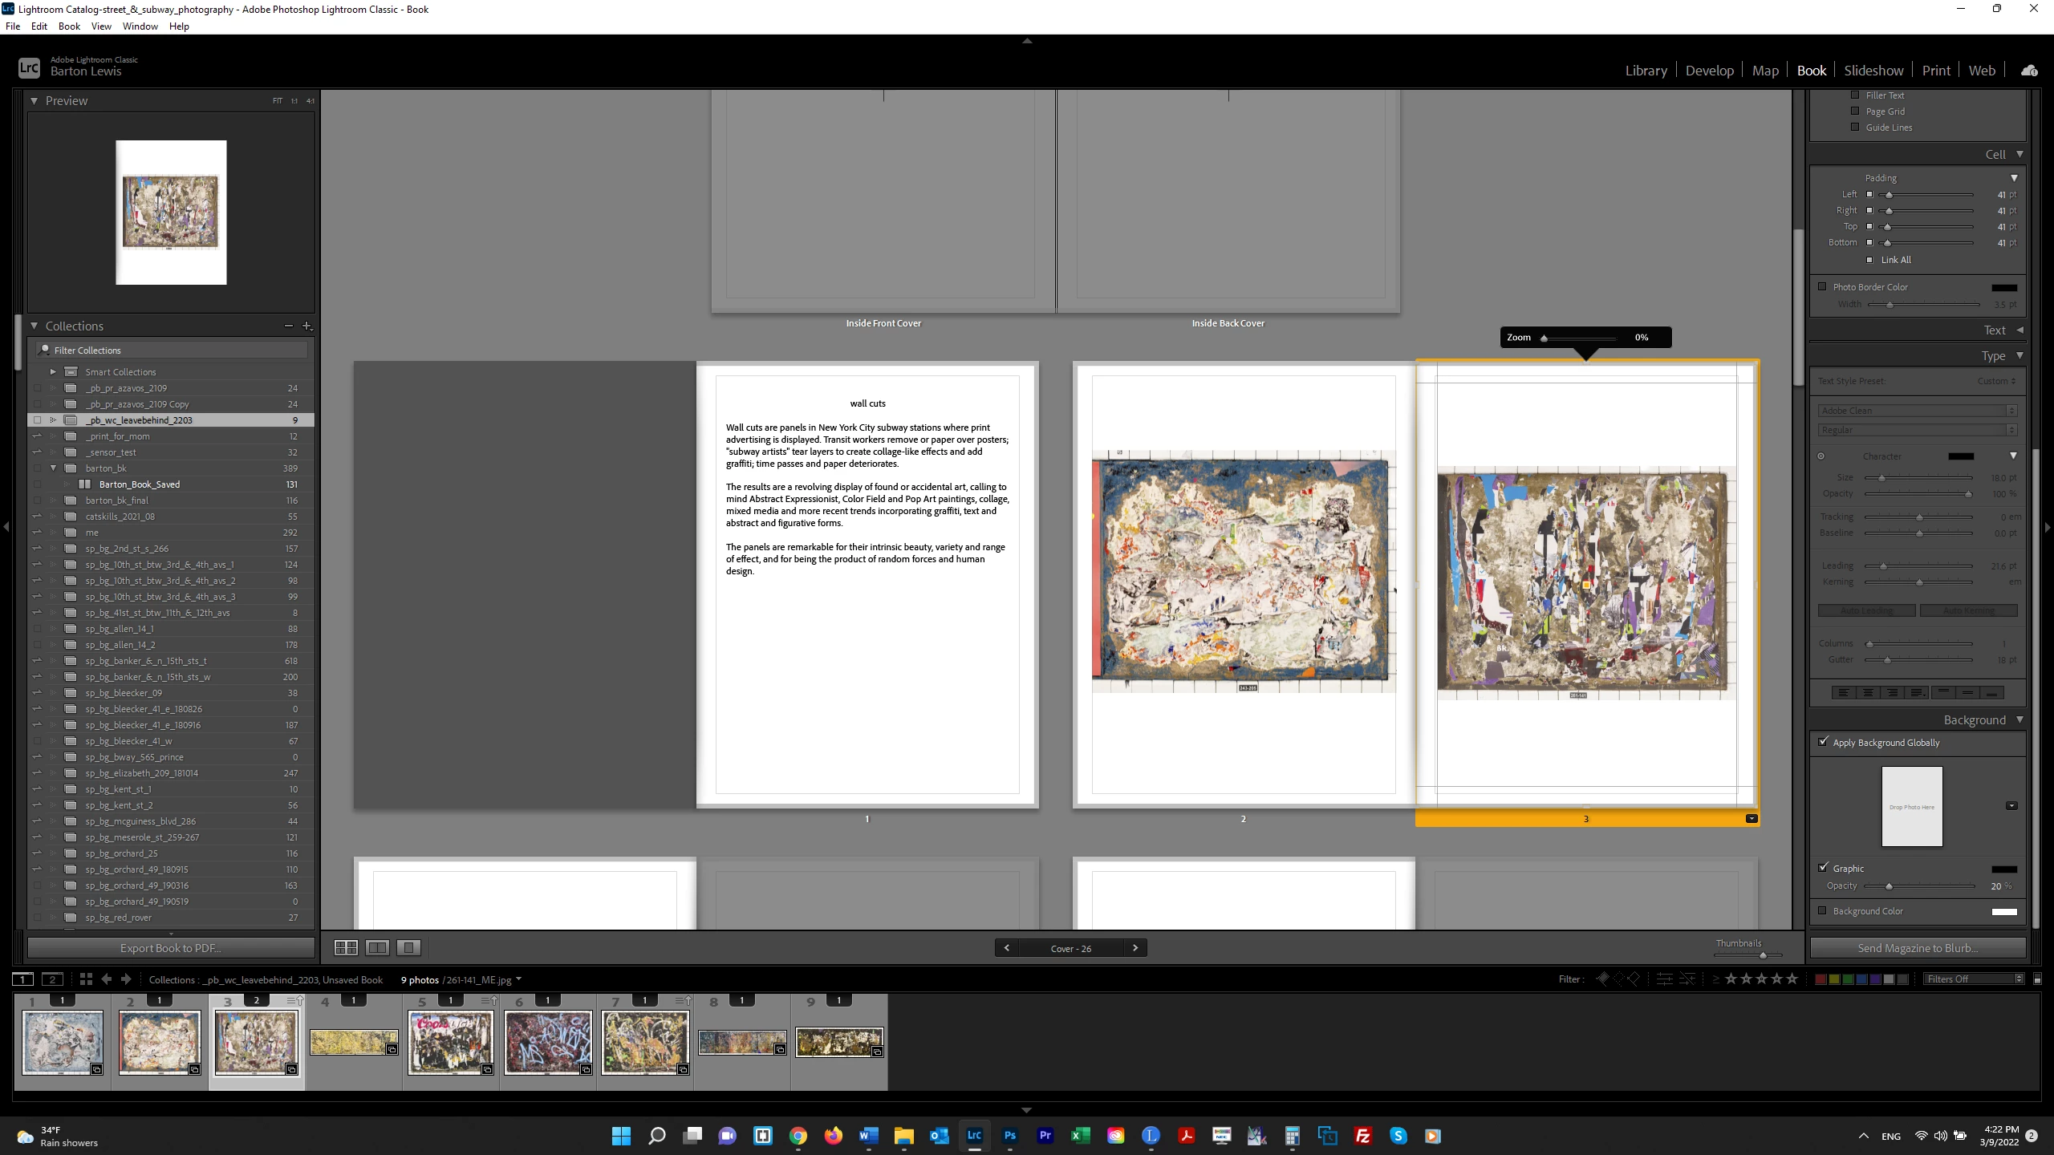
Task: Switch to the Develop module
Action: tap(1709, 71)
